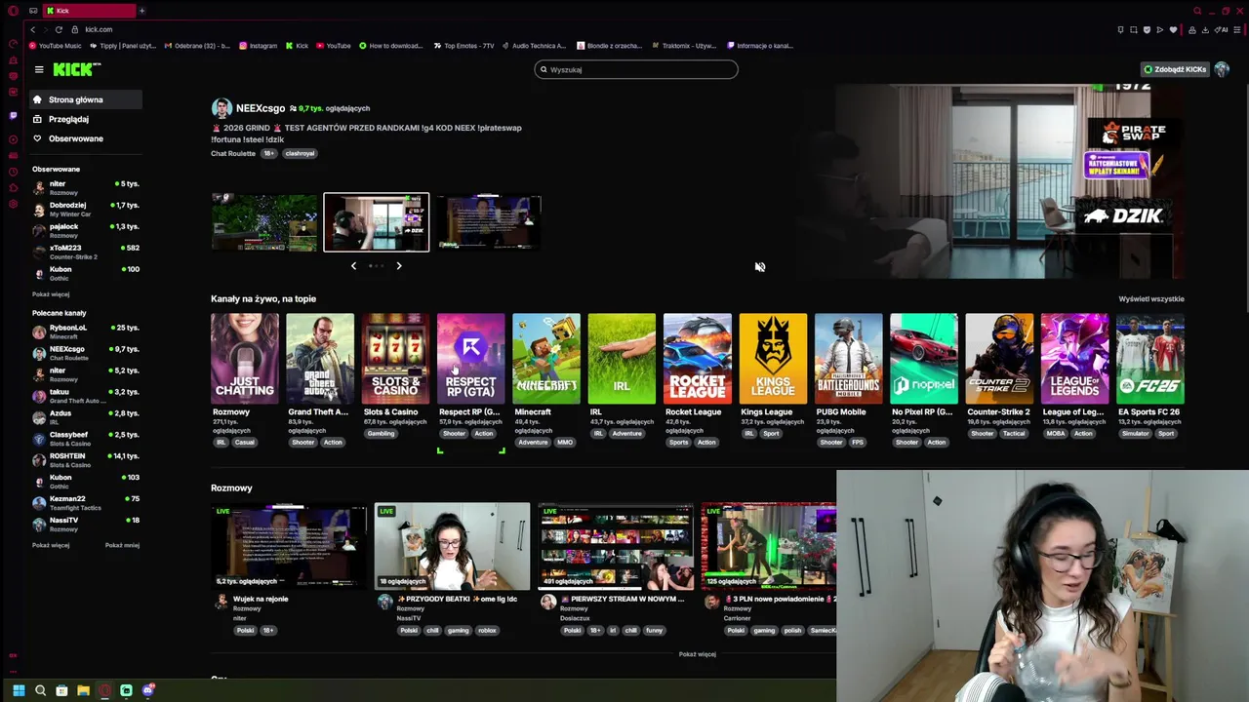Open the Just Chatting Rozmowy category

coord(244,358)
